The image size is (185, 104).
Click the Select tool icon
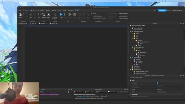pyautogui.click(x=49, y=14)
